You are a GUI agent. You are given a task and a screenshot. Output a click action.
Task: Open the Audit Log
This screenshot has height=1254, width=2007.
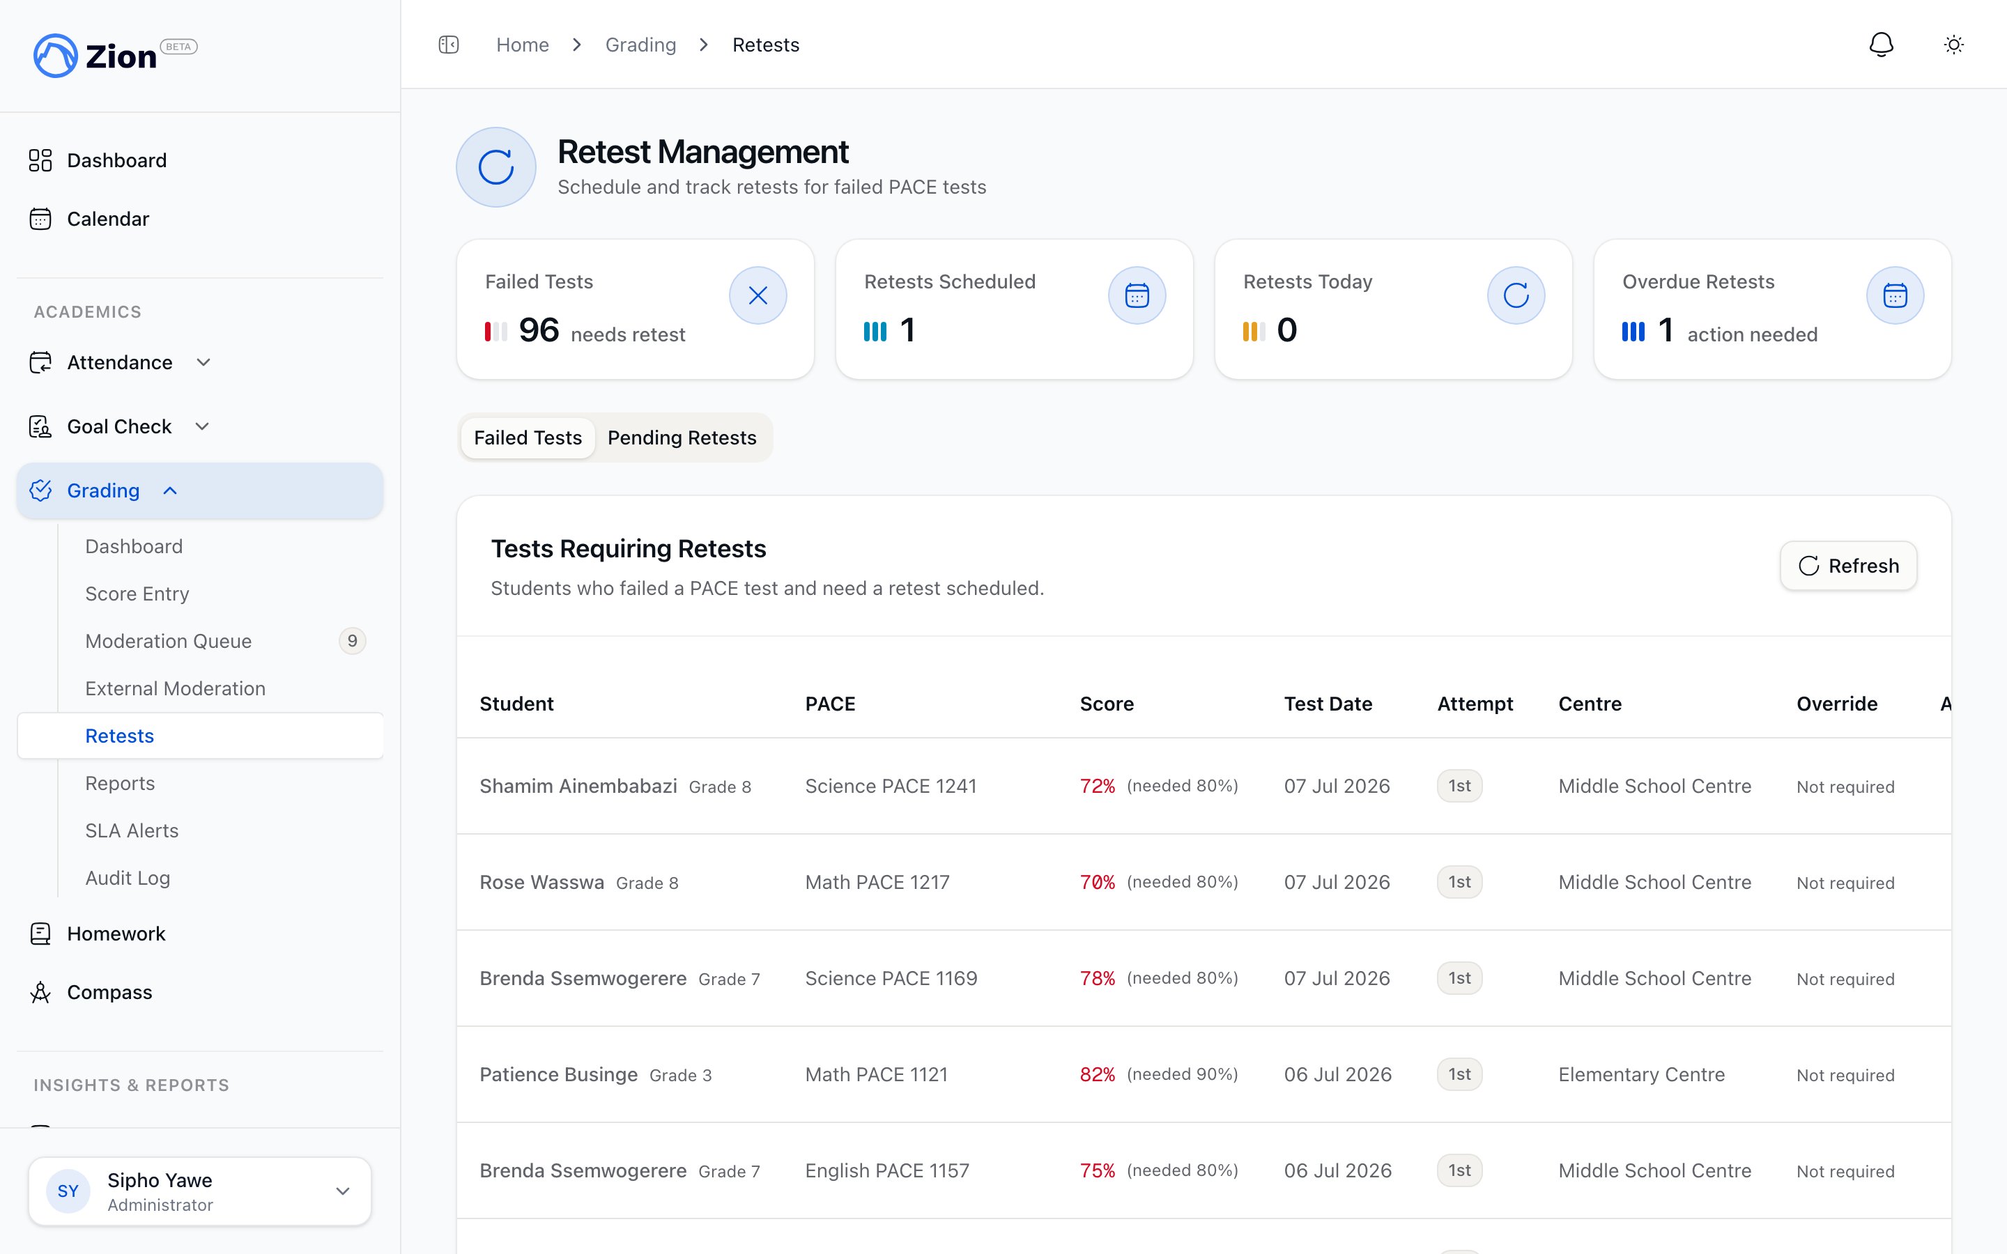pos(128,878)
